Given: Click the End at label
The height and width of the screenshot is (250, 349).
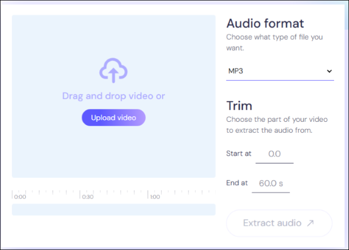Looking at the screenshot, I should point(237,183).
